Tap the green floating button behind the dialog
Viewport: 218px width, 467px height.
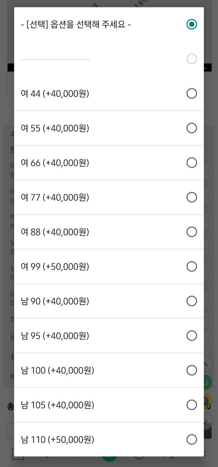coord(208,382)
